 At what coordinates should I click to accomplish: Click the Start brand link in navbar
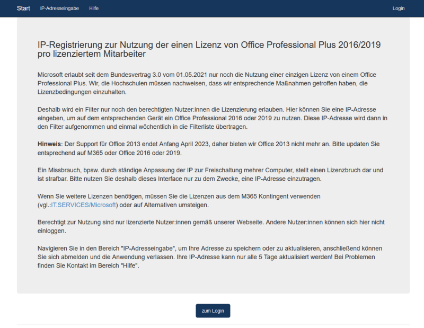[x=23, y=8]
